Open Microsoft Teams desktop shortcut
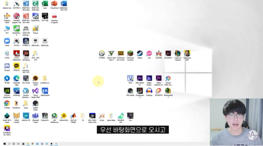This screenshot has width=263, height=146. click(35, 118)
